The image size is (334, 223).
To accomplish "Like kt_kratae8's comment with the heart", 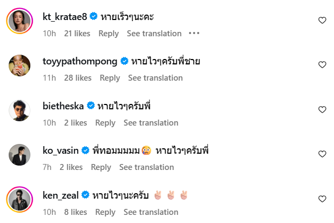I will click(x=322, y=20).
